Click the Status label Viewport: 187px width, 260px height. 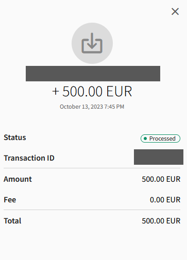[15, 137]
